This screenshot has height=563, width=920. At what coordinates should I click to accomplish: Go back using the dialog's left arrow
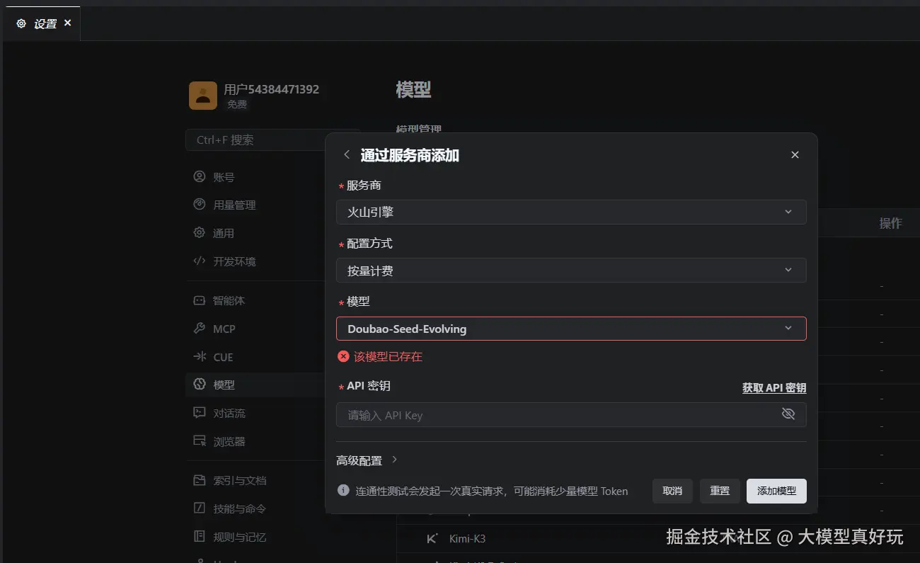point(347,154)
